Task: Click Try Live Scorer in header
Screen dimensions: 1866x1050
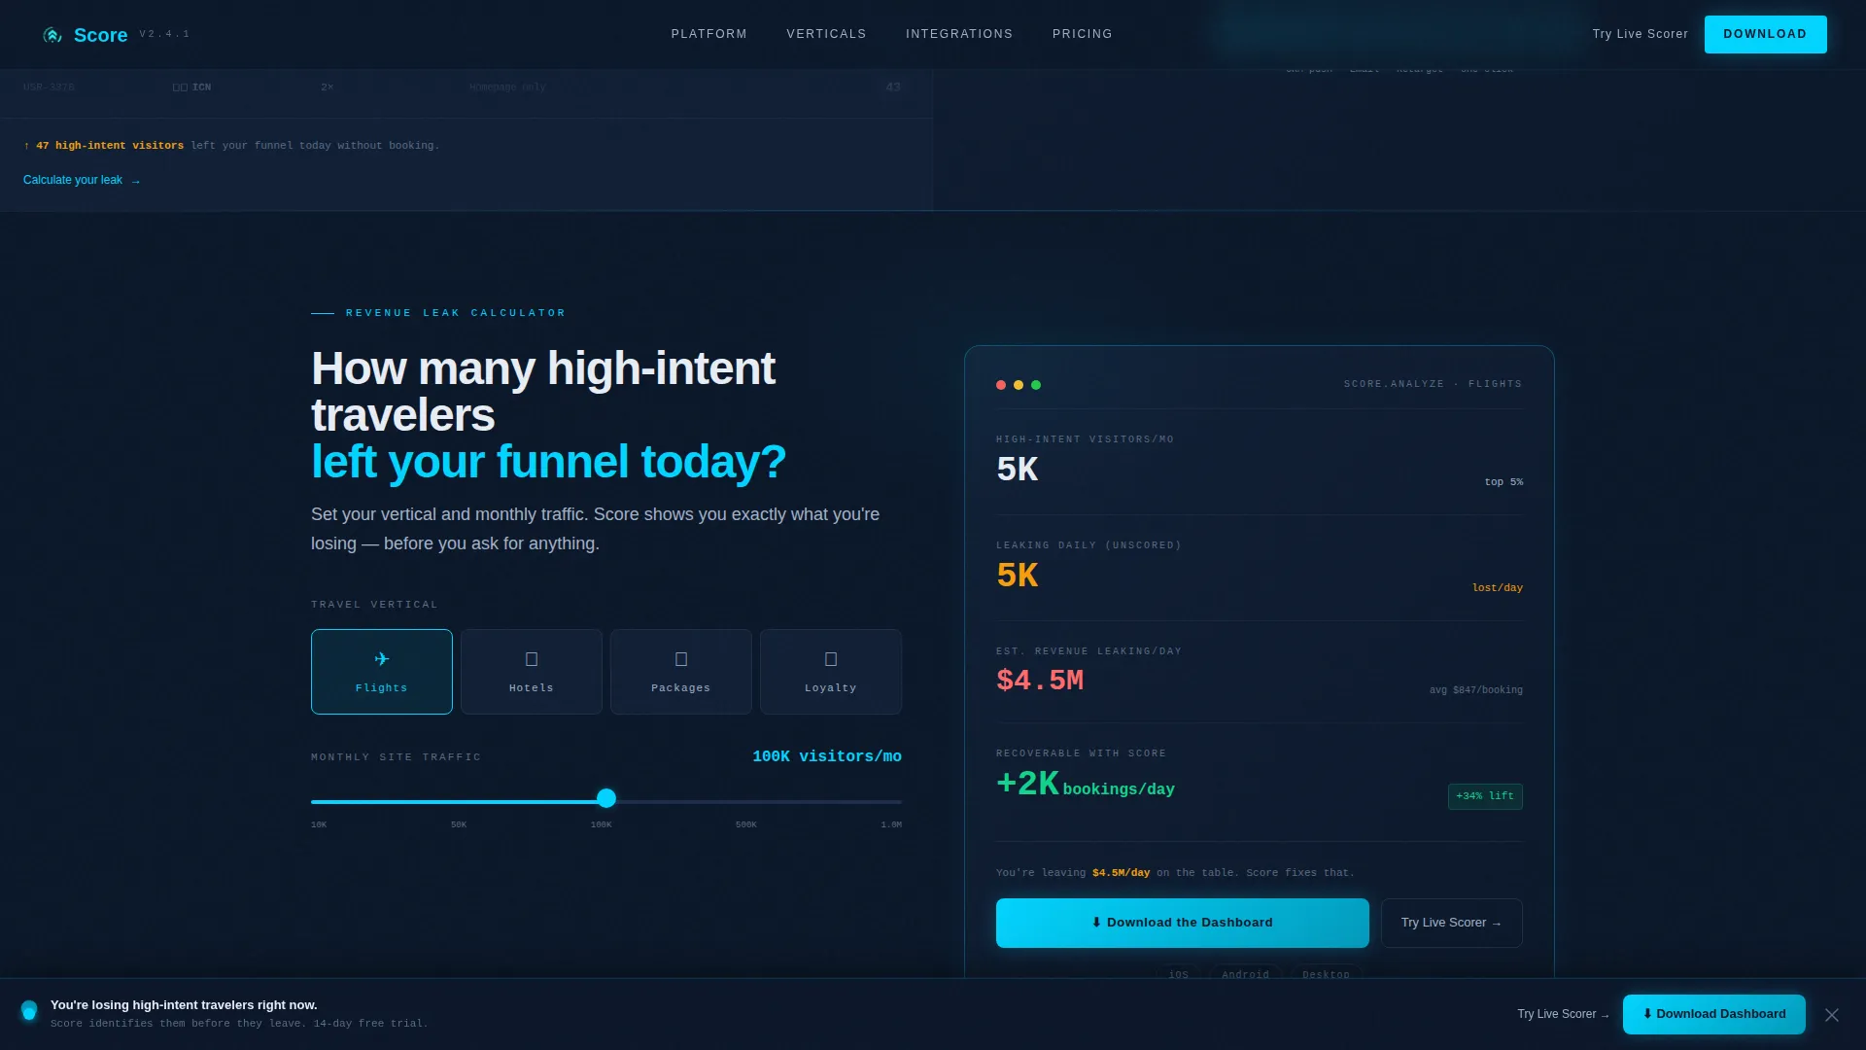Action: tap(1640, 34)
